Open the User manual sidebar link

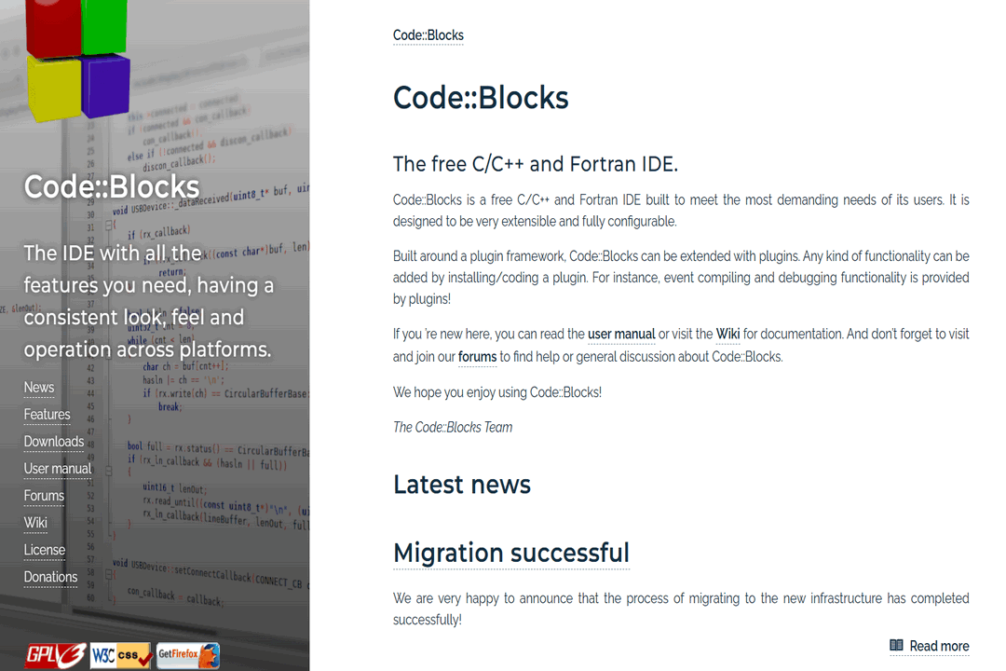point(58,468)
